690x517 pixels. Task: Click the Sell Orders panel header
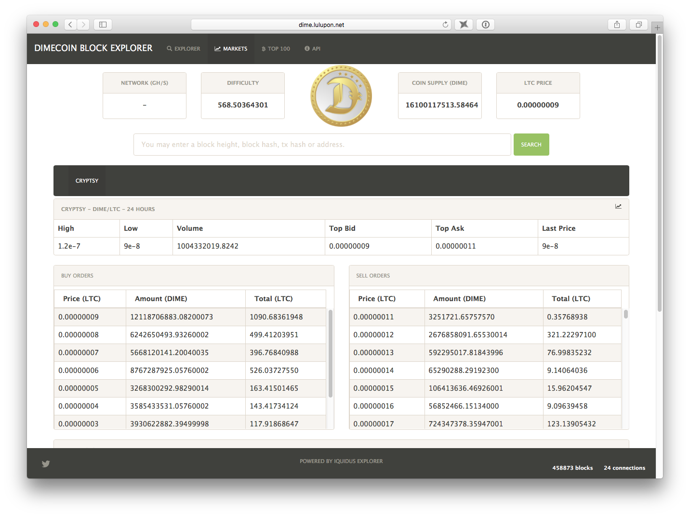tap(489, 276)
